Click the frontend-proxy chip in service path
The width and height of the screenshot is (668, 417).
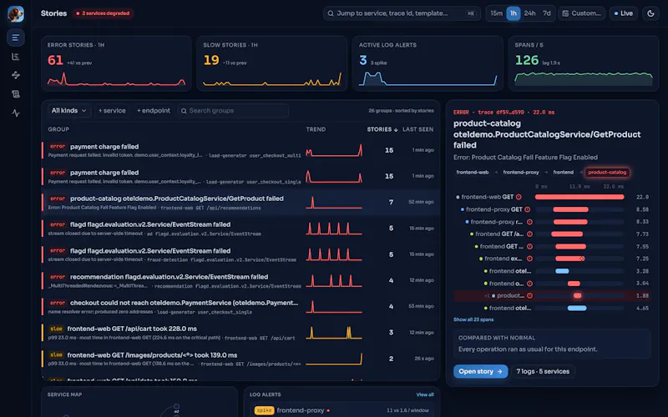(x=521, y=173)
